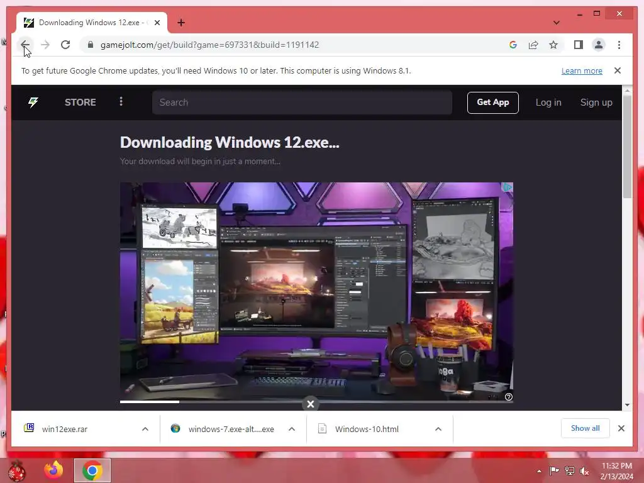Image resolution: width=644 pixels, height=483 pixels.
Task: Bookmark this page with the star
Action: click(x=553, y=45)
